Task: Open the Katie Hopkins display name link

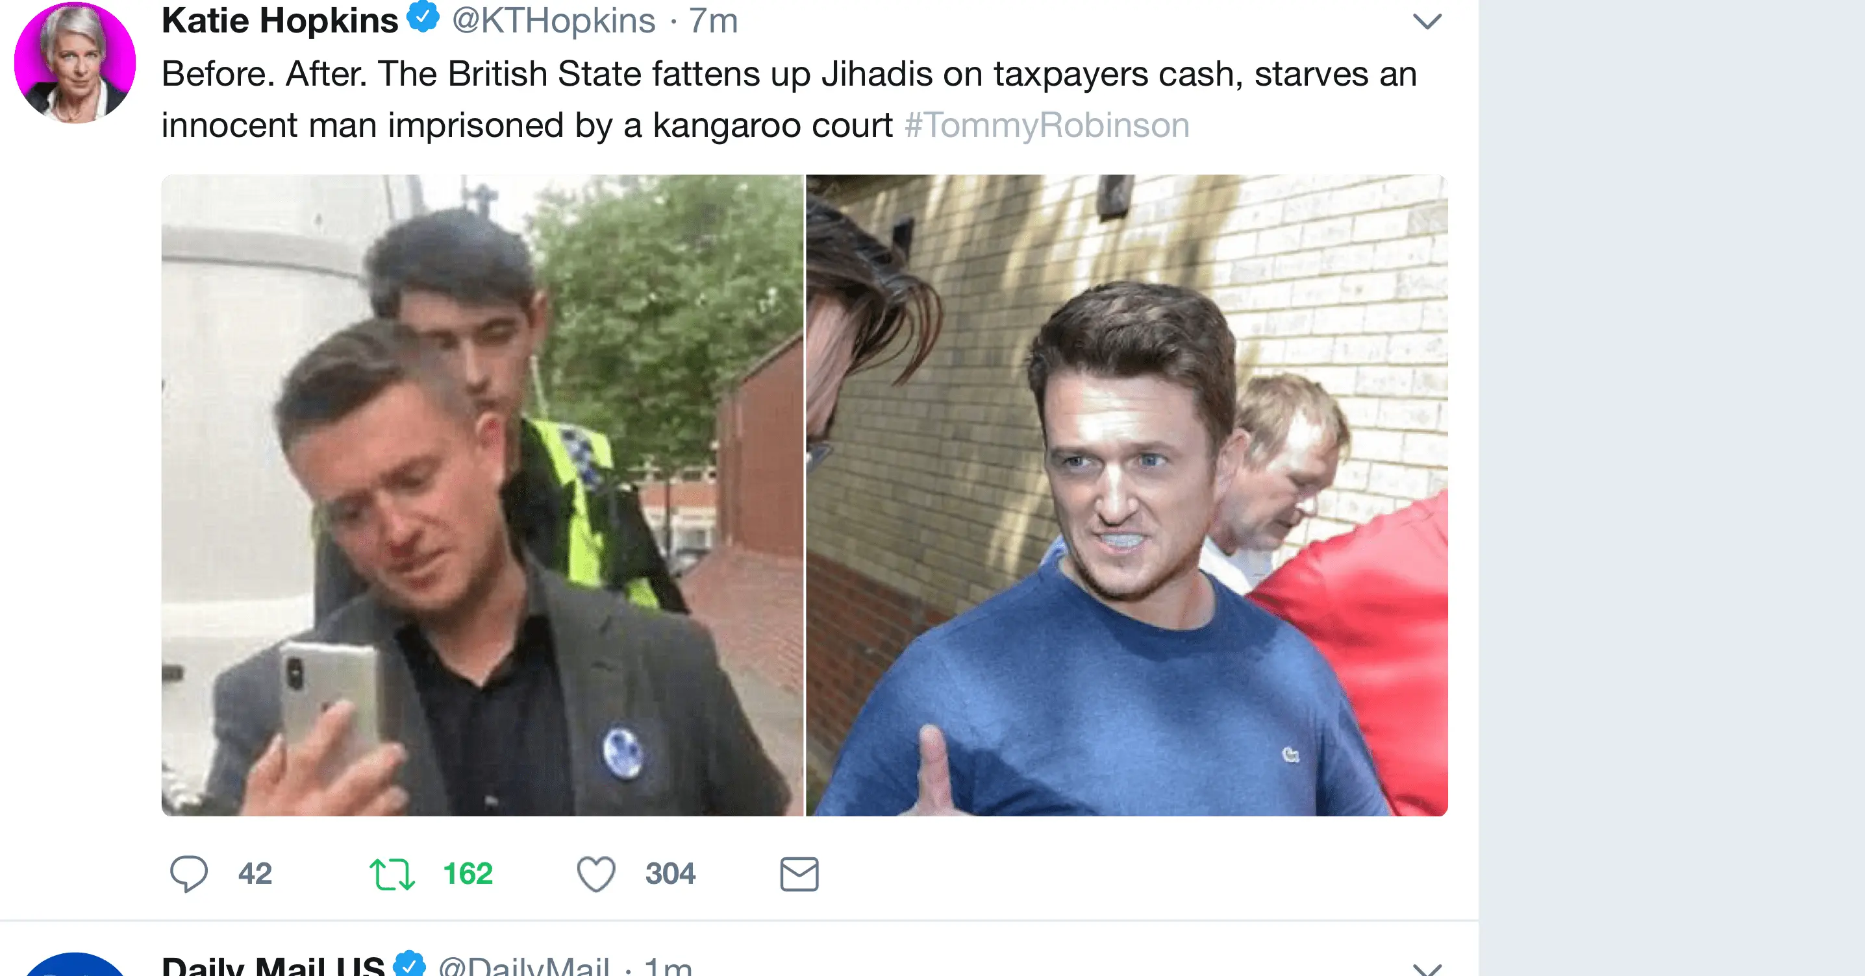Action: coord(279,20)
